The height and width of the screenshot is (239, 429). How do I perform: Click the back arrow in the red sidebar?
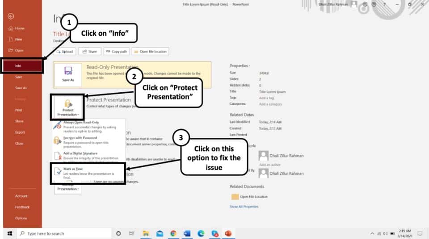click(x=11, y=16)
